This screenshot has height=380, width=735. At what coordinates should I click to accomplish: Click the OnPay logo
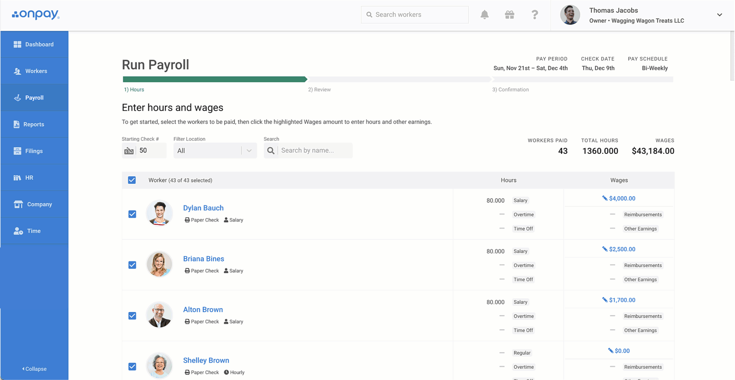tap(36, 15)
